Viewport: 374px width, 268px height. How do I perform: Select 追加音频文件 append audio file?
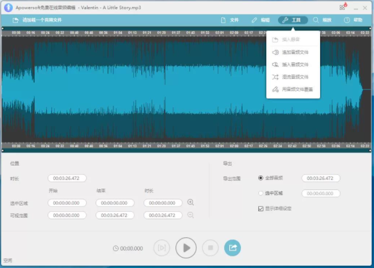click(x=293, y=52)
